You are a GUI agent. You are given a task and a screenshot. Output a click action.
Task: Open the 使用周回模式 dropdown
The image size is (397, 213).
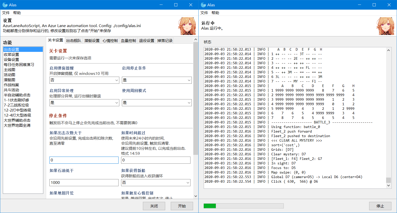(156, 102)
